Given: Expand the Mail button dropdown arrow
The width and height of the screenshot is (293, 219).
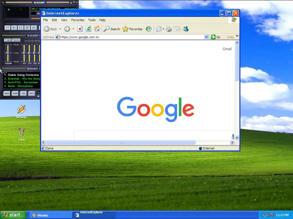Looking at the screenshot, I should 163,29.
